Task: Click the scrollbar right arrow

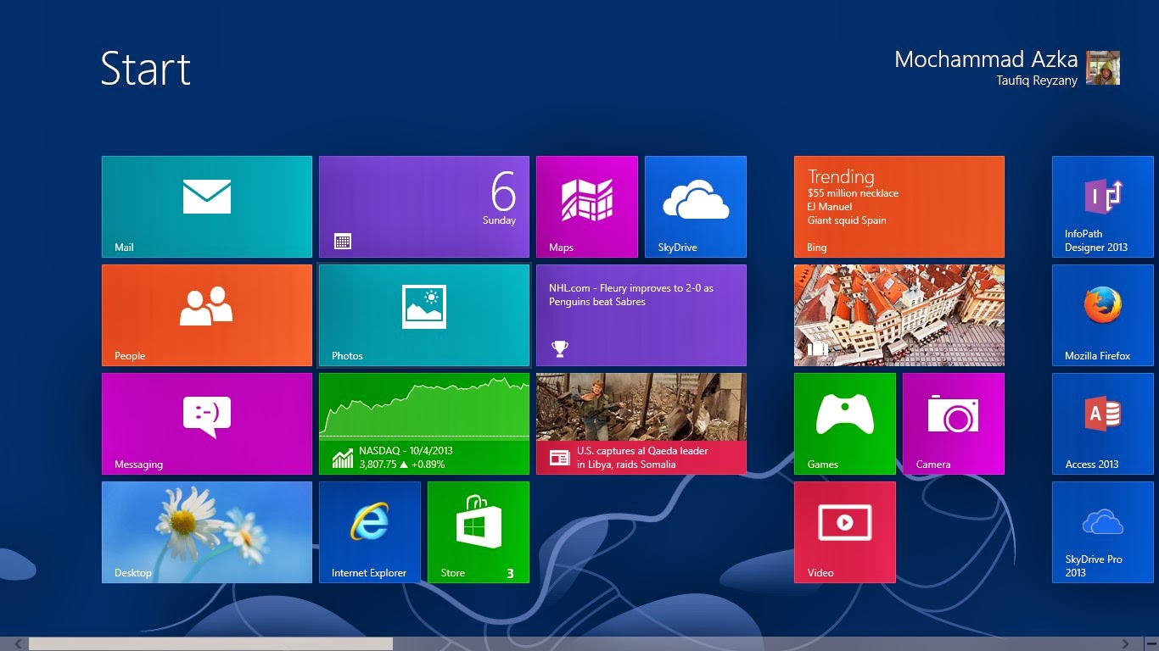Action: coord(1126,644)
